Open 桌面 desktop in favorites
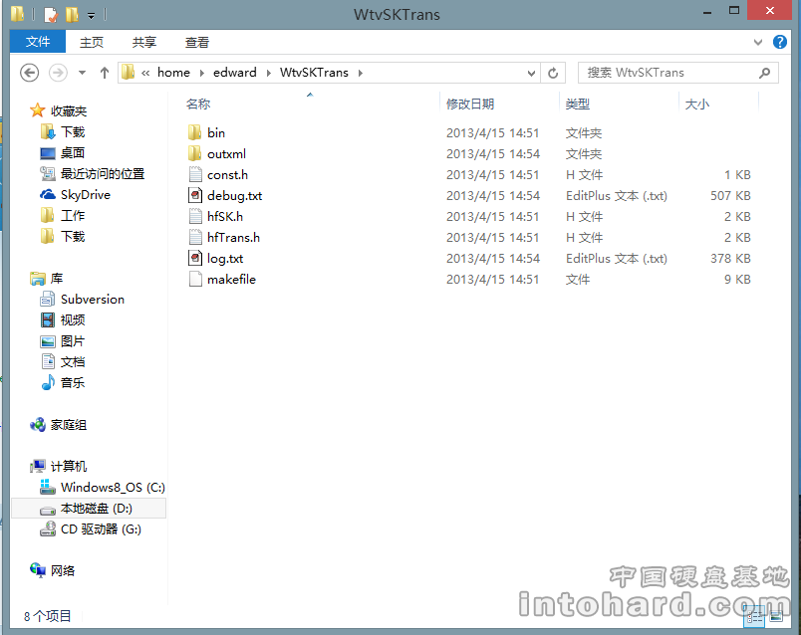The height and width of the screenshot is (635, 801). pyautogui.click(x=73, y=152)
